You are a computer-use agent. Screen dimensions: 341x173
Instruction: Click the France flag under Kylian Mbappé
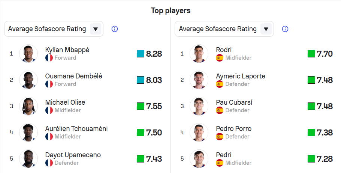49,58
